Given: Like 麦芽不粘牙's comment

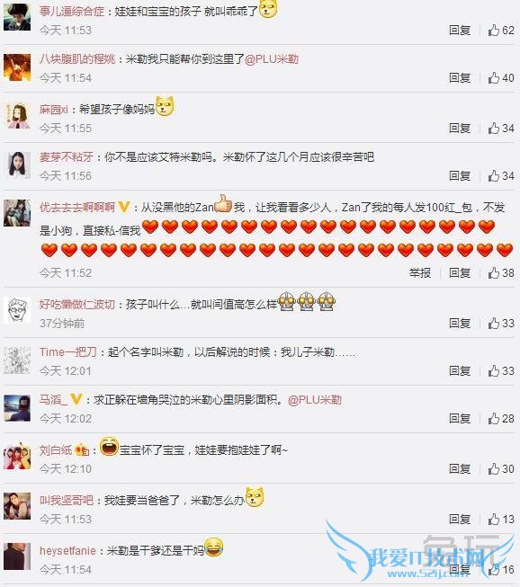Looking at the screenshot, I should point(501,175).
